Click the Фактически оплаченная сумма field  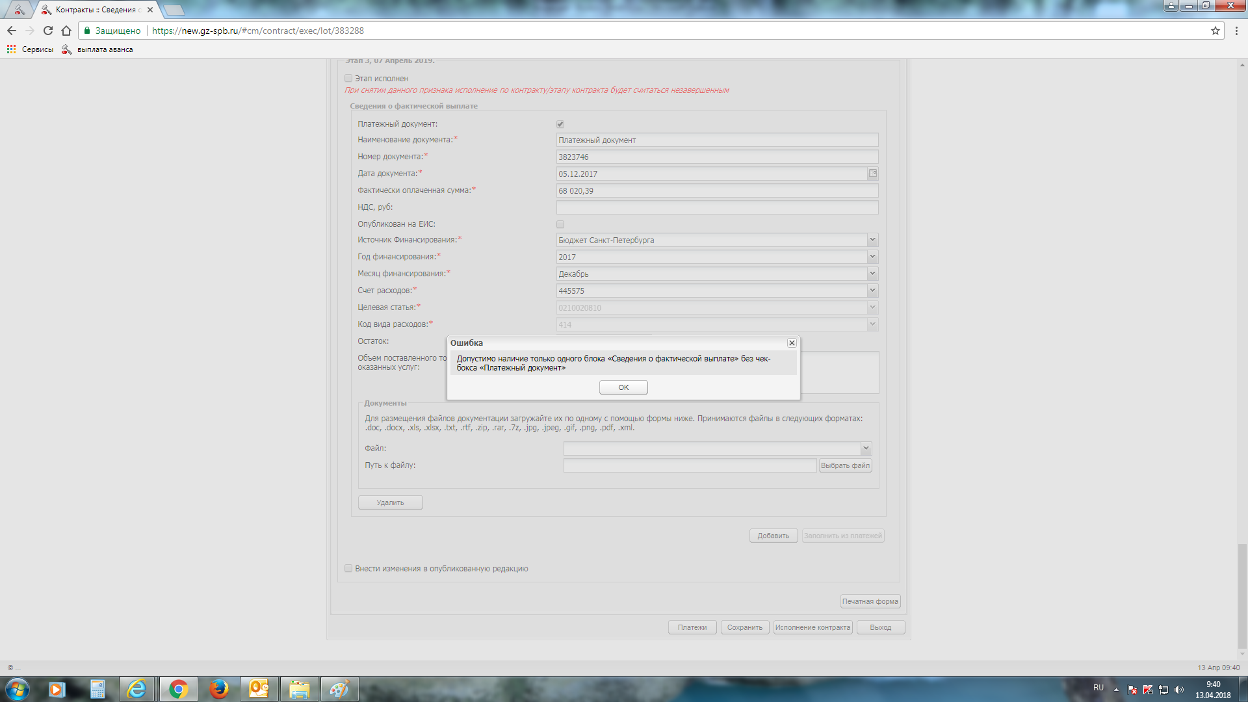coord(717,191)
